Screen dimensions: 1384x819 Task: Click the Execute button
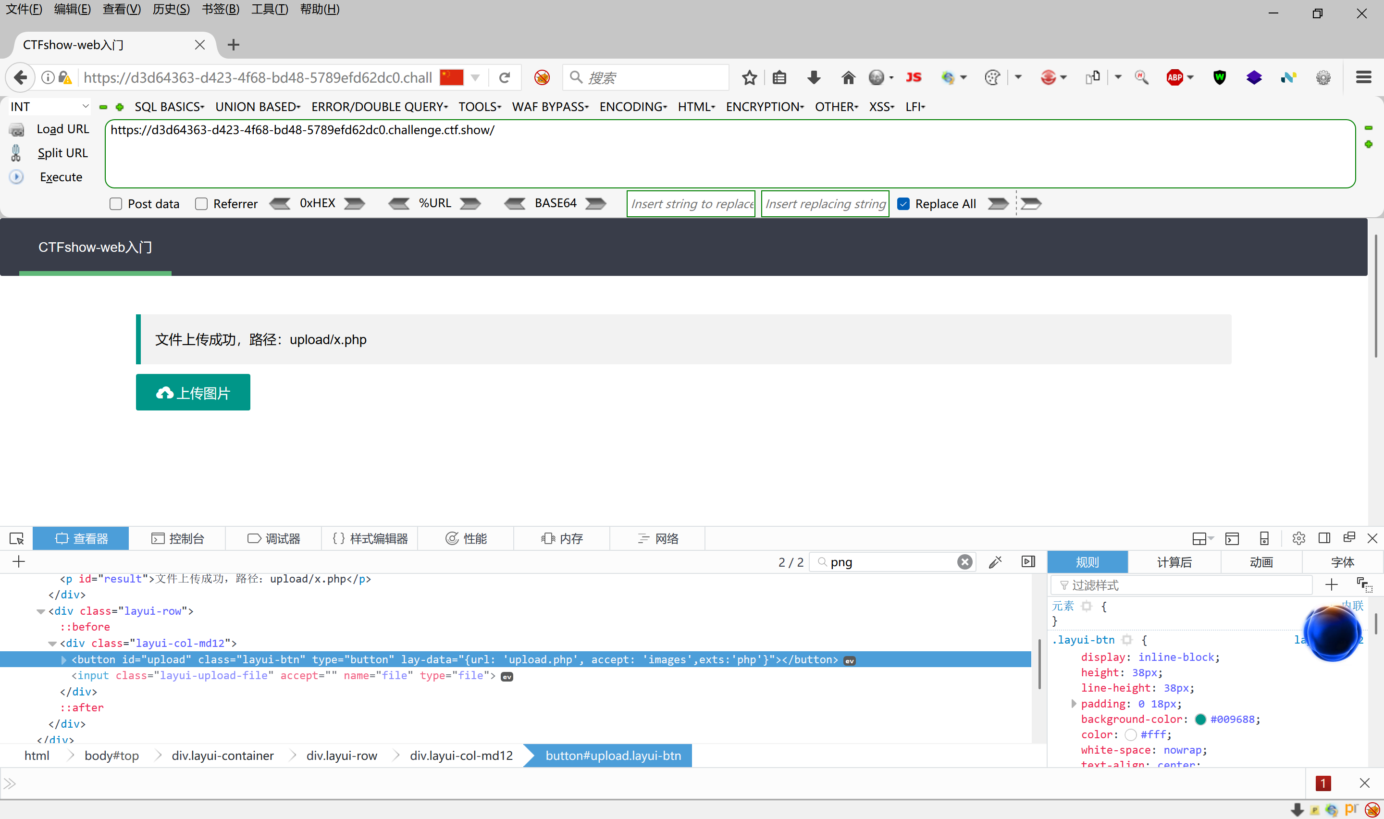(61, 177)
